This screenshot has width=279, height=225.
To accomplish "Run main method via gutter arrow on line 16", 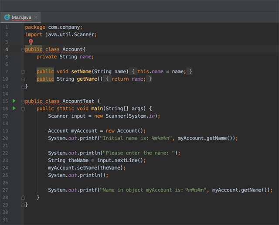I will [14, 108].
